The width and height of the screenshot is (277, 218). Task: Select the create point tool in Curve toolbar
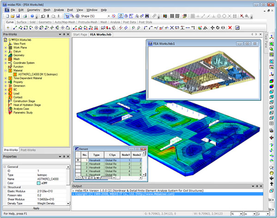[8, 28]
